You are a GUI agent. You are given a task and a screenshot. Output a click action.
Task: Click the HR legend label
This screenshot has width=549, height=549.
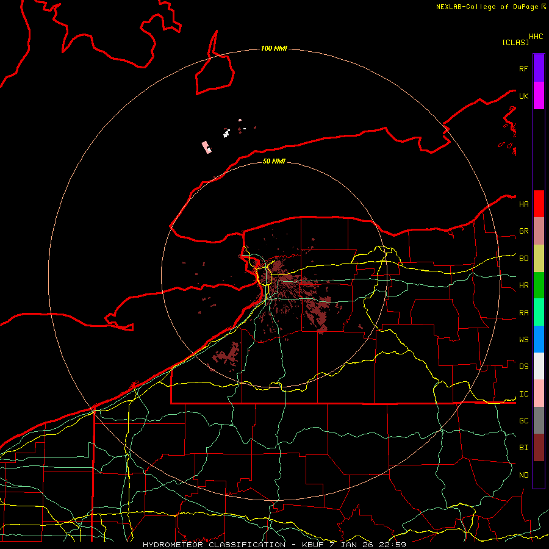(523, 285)
